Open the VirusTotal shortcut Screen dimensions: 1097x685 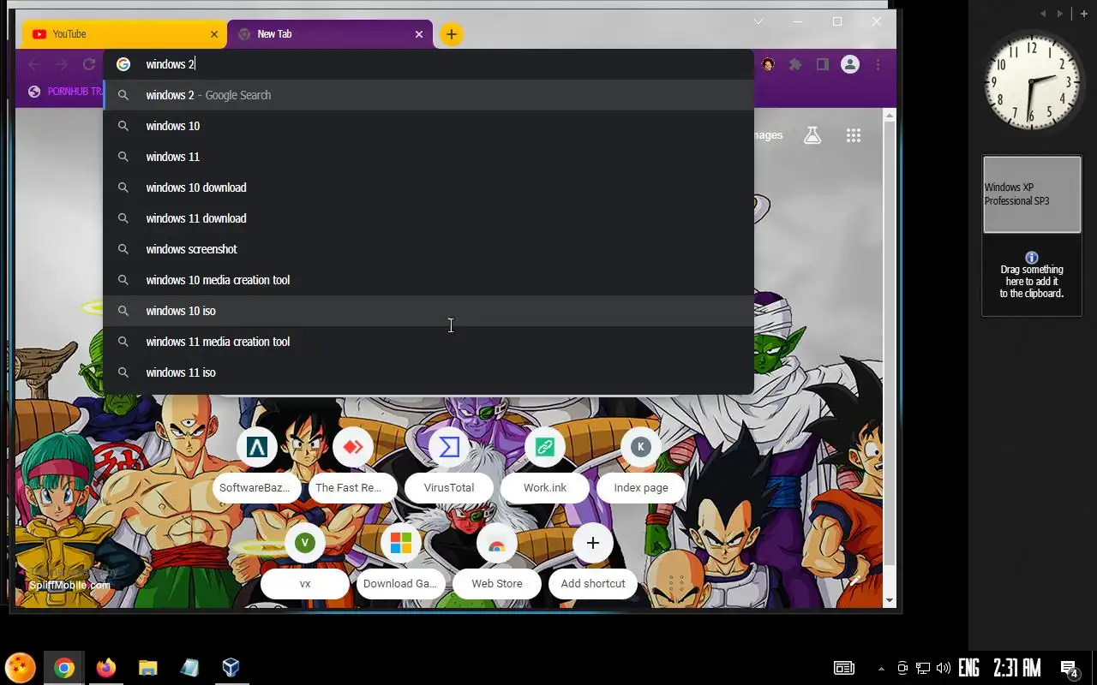pos(449,467)
